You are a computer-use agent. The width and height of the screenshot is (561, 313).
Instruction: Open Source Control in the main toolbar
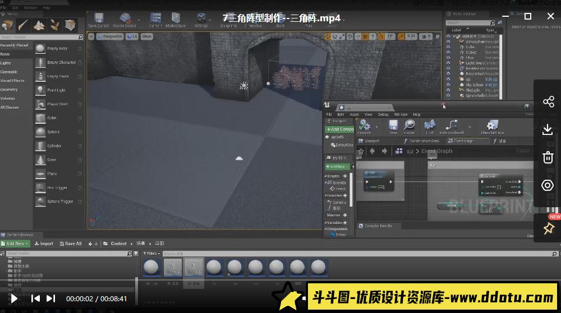point(125,20)
